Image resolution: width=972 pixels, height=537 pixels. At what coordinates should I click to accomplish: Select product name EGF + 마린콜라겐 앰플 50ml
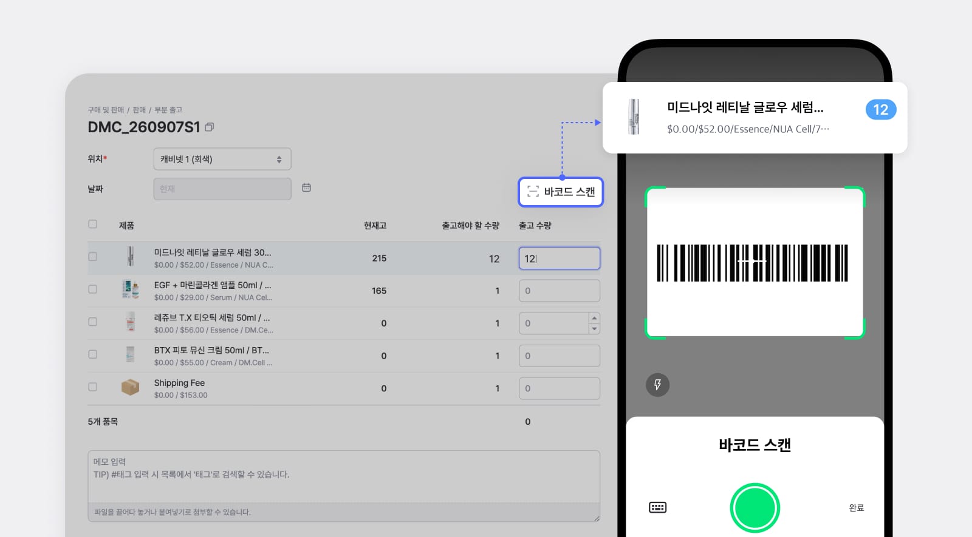pyautogui.click(x=213, y=285)
